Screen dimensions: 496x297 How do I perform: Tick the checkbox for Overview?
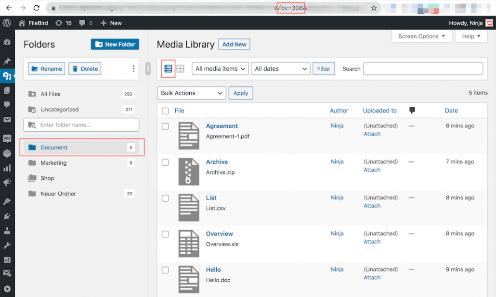(x=165, y=234)
